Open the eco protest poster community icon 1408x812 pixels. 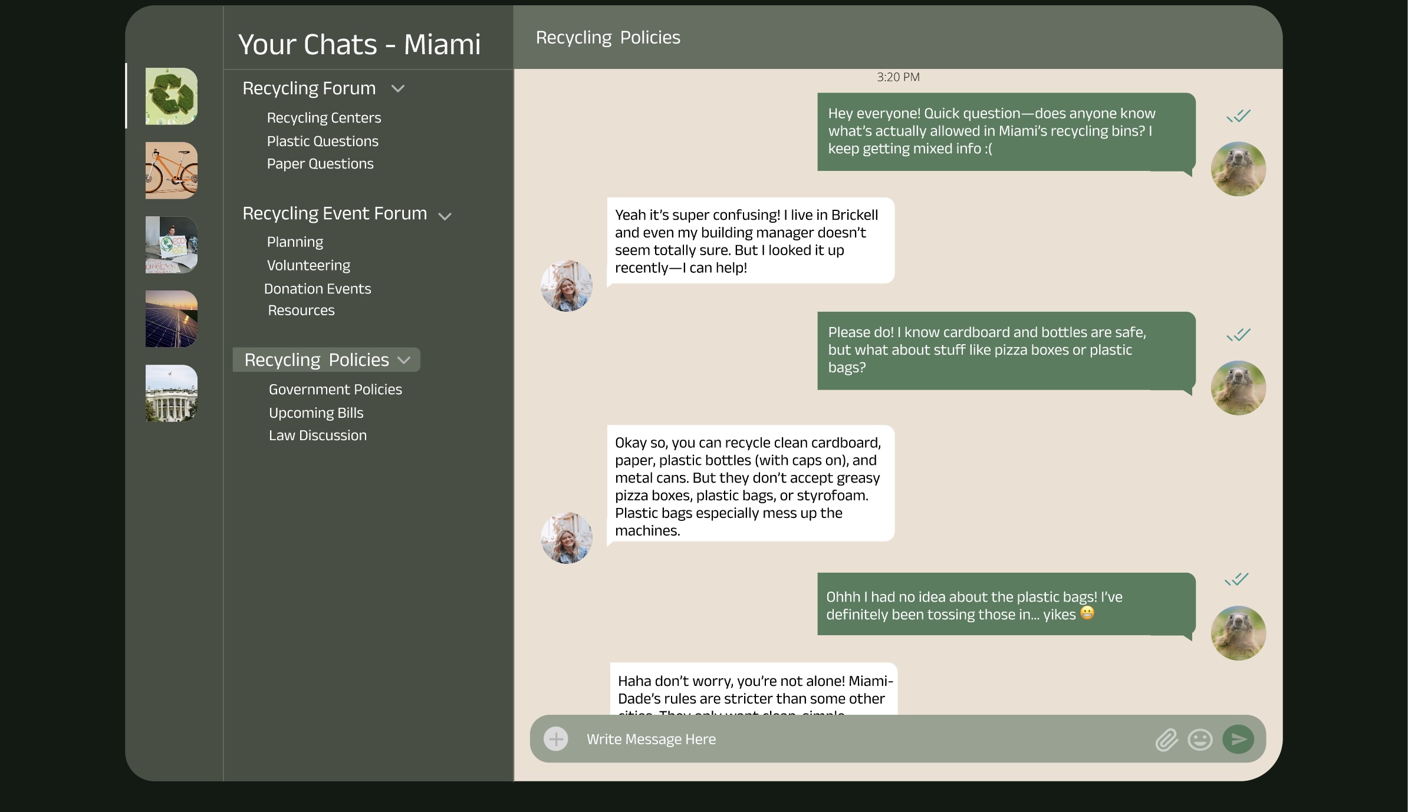tap(171, 245)
